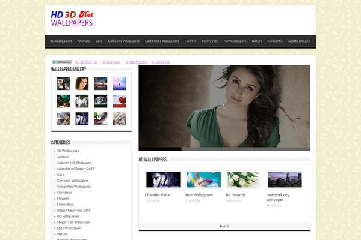The image size is (361, 240).
Task: Select Megan Fox Wallpaper category
Action: 73,223
